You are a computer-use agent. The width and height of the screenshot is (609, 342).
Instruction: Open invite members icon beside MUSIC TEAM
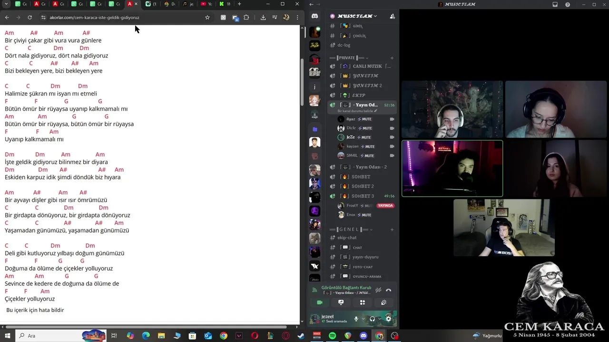pos(392,16)
